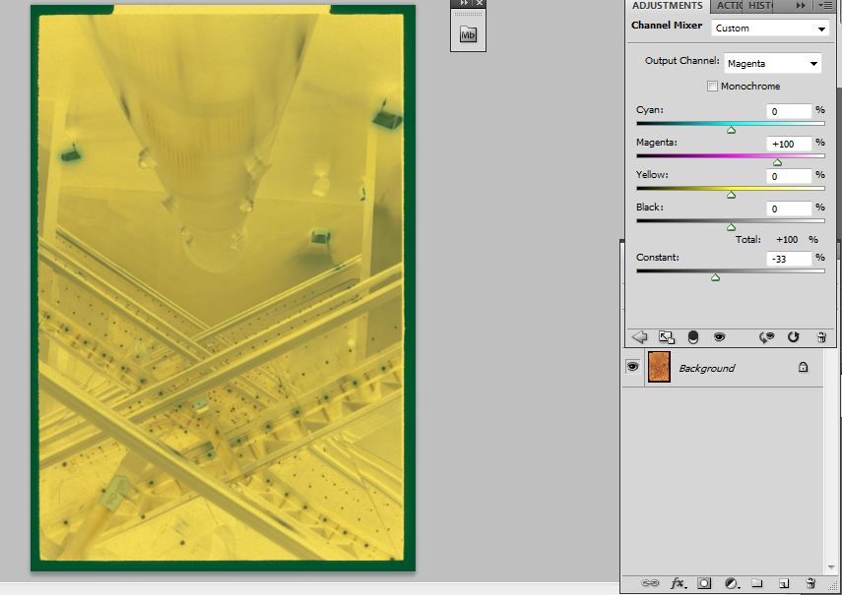Click the view previous state icon

(766, 336)
